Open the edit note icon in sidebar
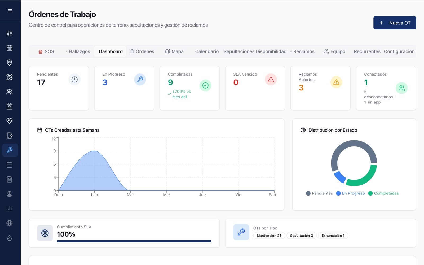The height and width of the screenshot is (265, 424). coord(10,136)
